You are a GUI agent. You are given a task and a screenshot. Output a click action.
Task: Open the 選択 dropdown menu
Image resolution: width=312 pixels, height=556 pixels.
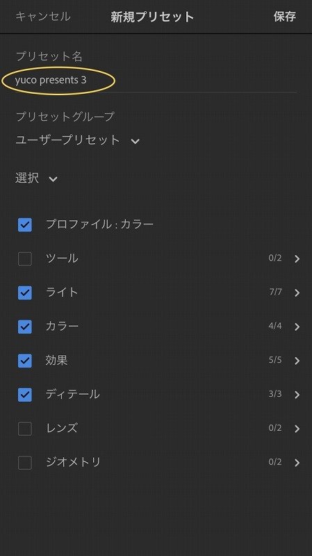point(36,178)
